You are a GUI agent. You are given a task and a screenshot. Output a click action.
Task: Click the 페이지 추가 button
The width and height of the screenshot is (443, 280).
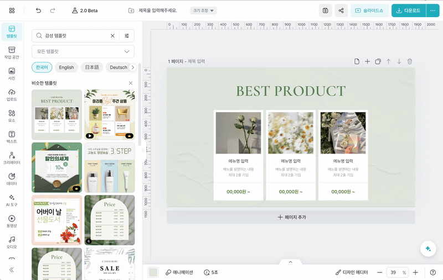click(x=291, y=217)
